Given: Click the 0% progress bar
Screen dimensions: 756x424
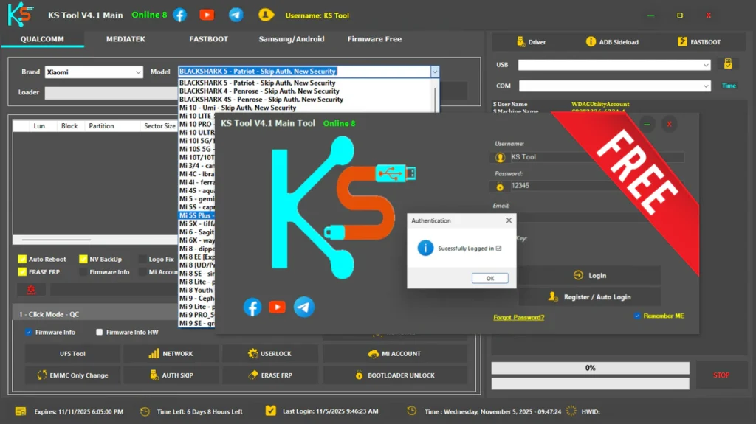Looking at the screenshot, I should coord(590,368).
